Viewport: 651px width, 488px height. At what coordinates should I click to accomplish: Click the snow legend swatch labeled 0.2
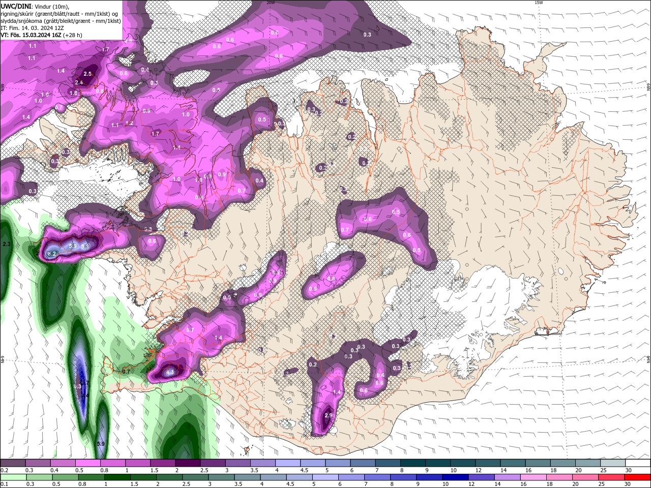coord(13,463)
